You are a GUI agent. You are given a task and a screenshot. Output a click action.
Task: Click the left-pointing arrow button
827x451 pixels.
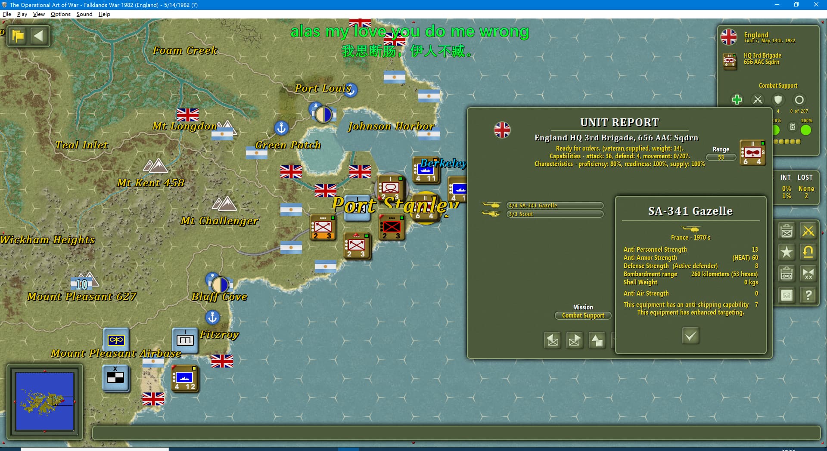tap(39, 36)
